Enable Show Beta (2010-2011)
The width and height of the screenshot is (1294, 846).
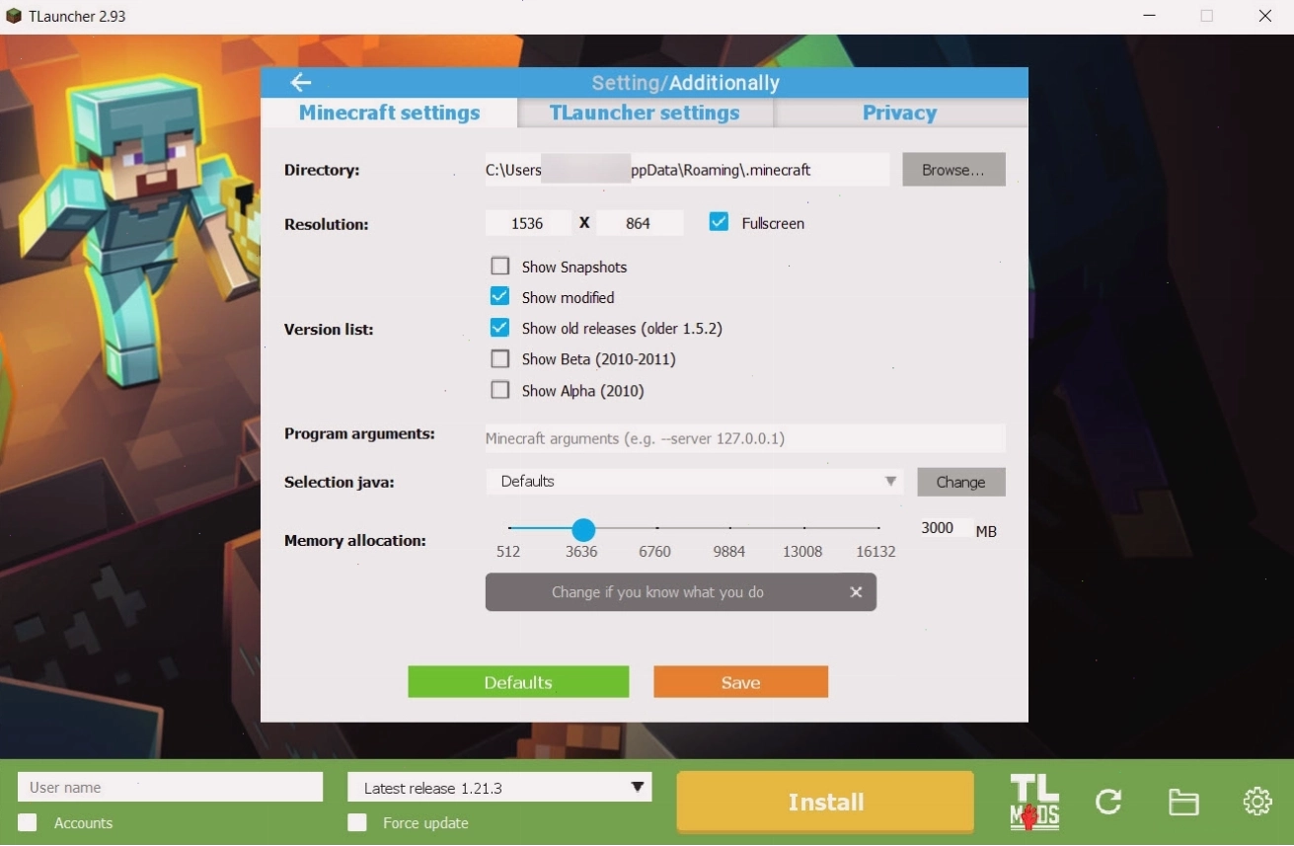coord(500,359)
